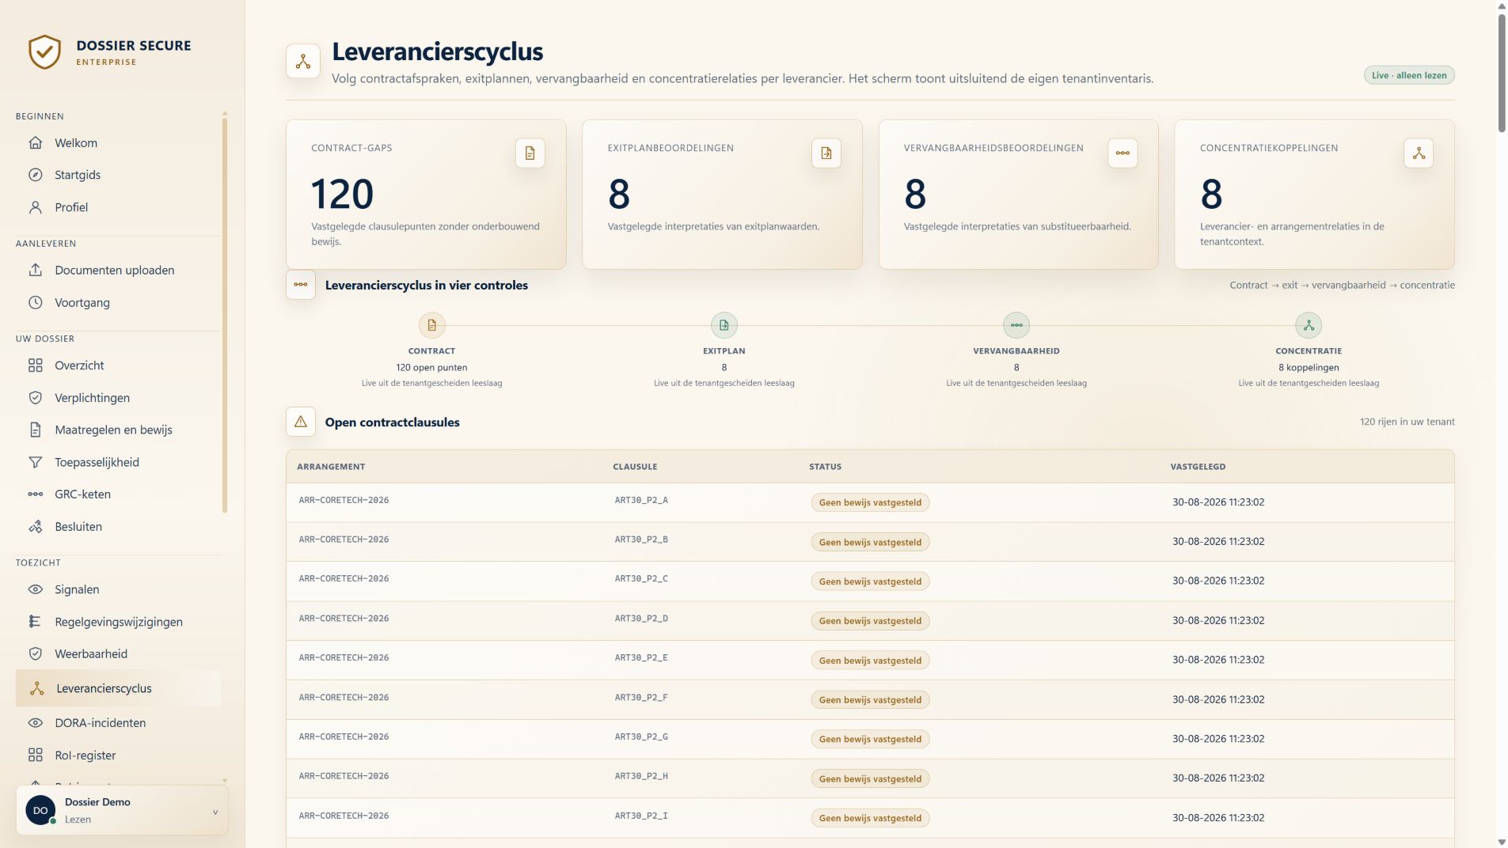Open the Welkom page
1508x848 pixels.
[x=119, y=143]
